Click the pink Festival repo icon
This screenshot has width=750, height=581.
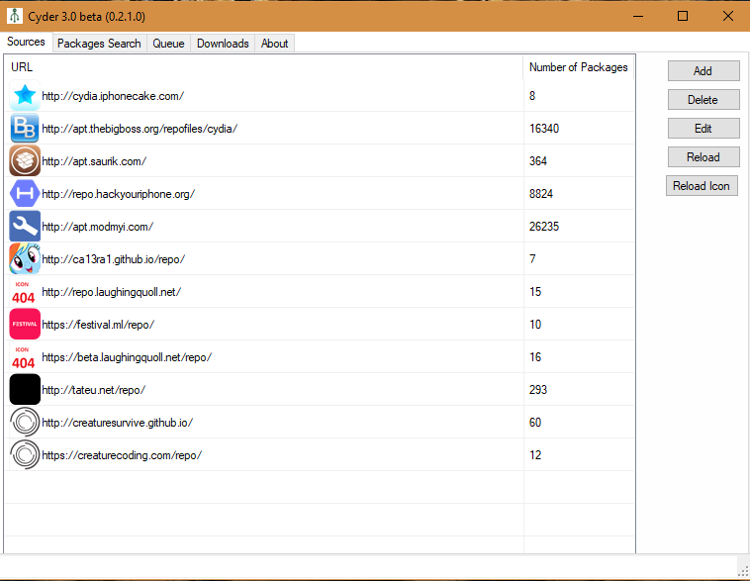[x=25, y=325]
